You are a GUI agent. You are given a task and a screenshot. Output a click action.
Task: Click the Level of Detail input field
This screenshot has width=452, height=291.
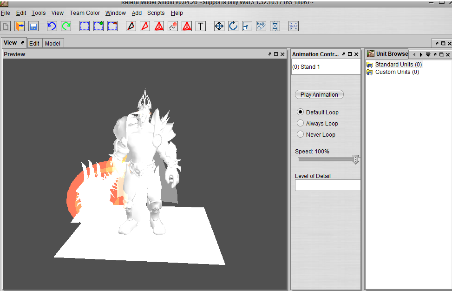[328, 185]
